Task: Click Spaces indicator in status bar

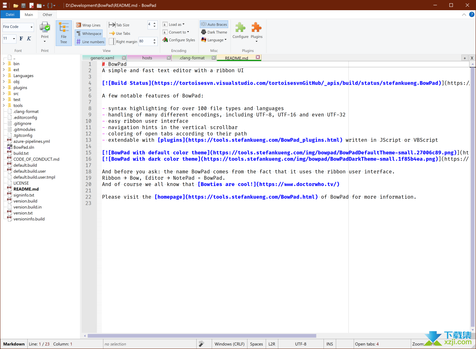Action: coord(257,344)
